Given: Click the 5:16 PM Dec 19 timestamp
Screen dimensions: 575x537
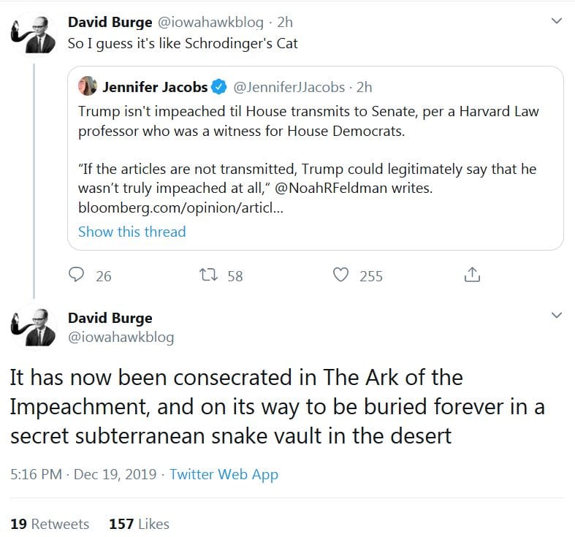Looking at the screenshot, I should (x=83, y=474).
